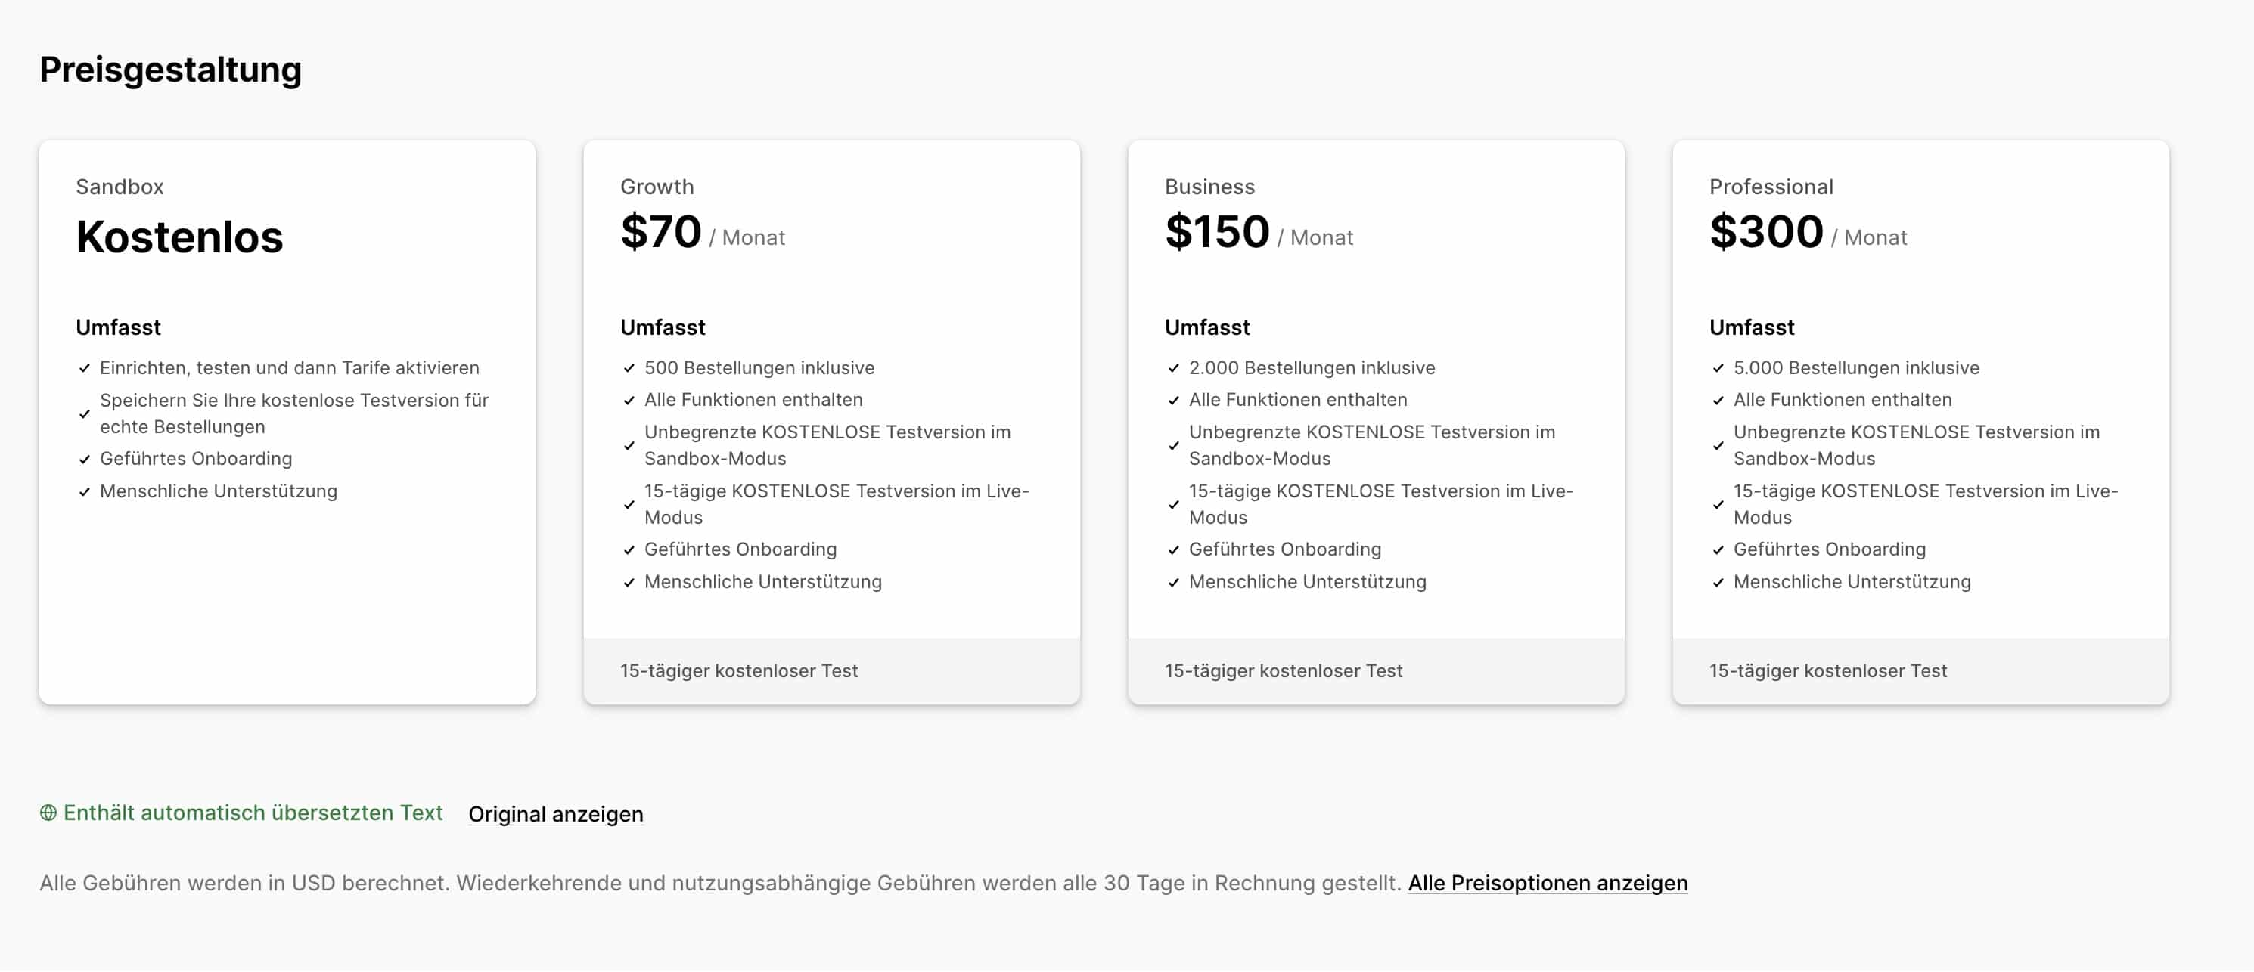Click Professional card Alle Funktionen enthalten checkmark
2254x972 pixels.
point(1718,401)
